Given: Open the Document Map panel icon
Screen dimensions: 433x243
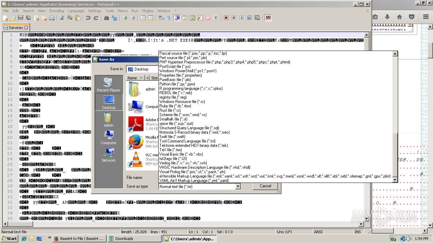Looking at the screenshot, I should click(192, 18).
